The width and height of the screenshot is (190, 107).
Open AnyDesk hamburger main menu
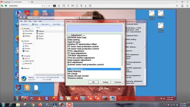click(187, 6)
